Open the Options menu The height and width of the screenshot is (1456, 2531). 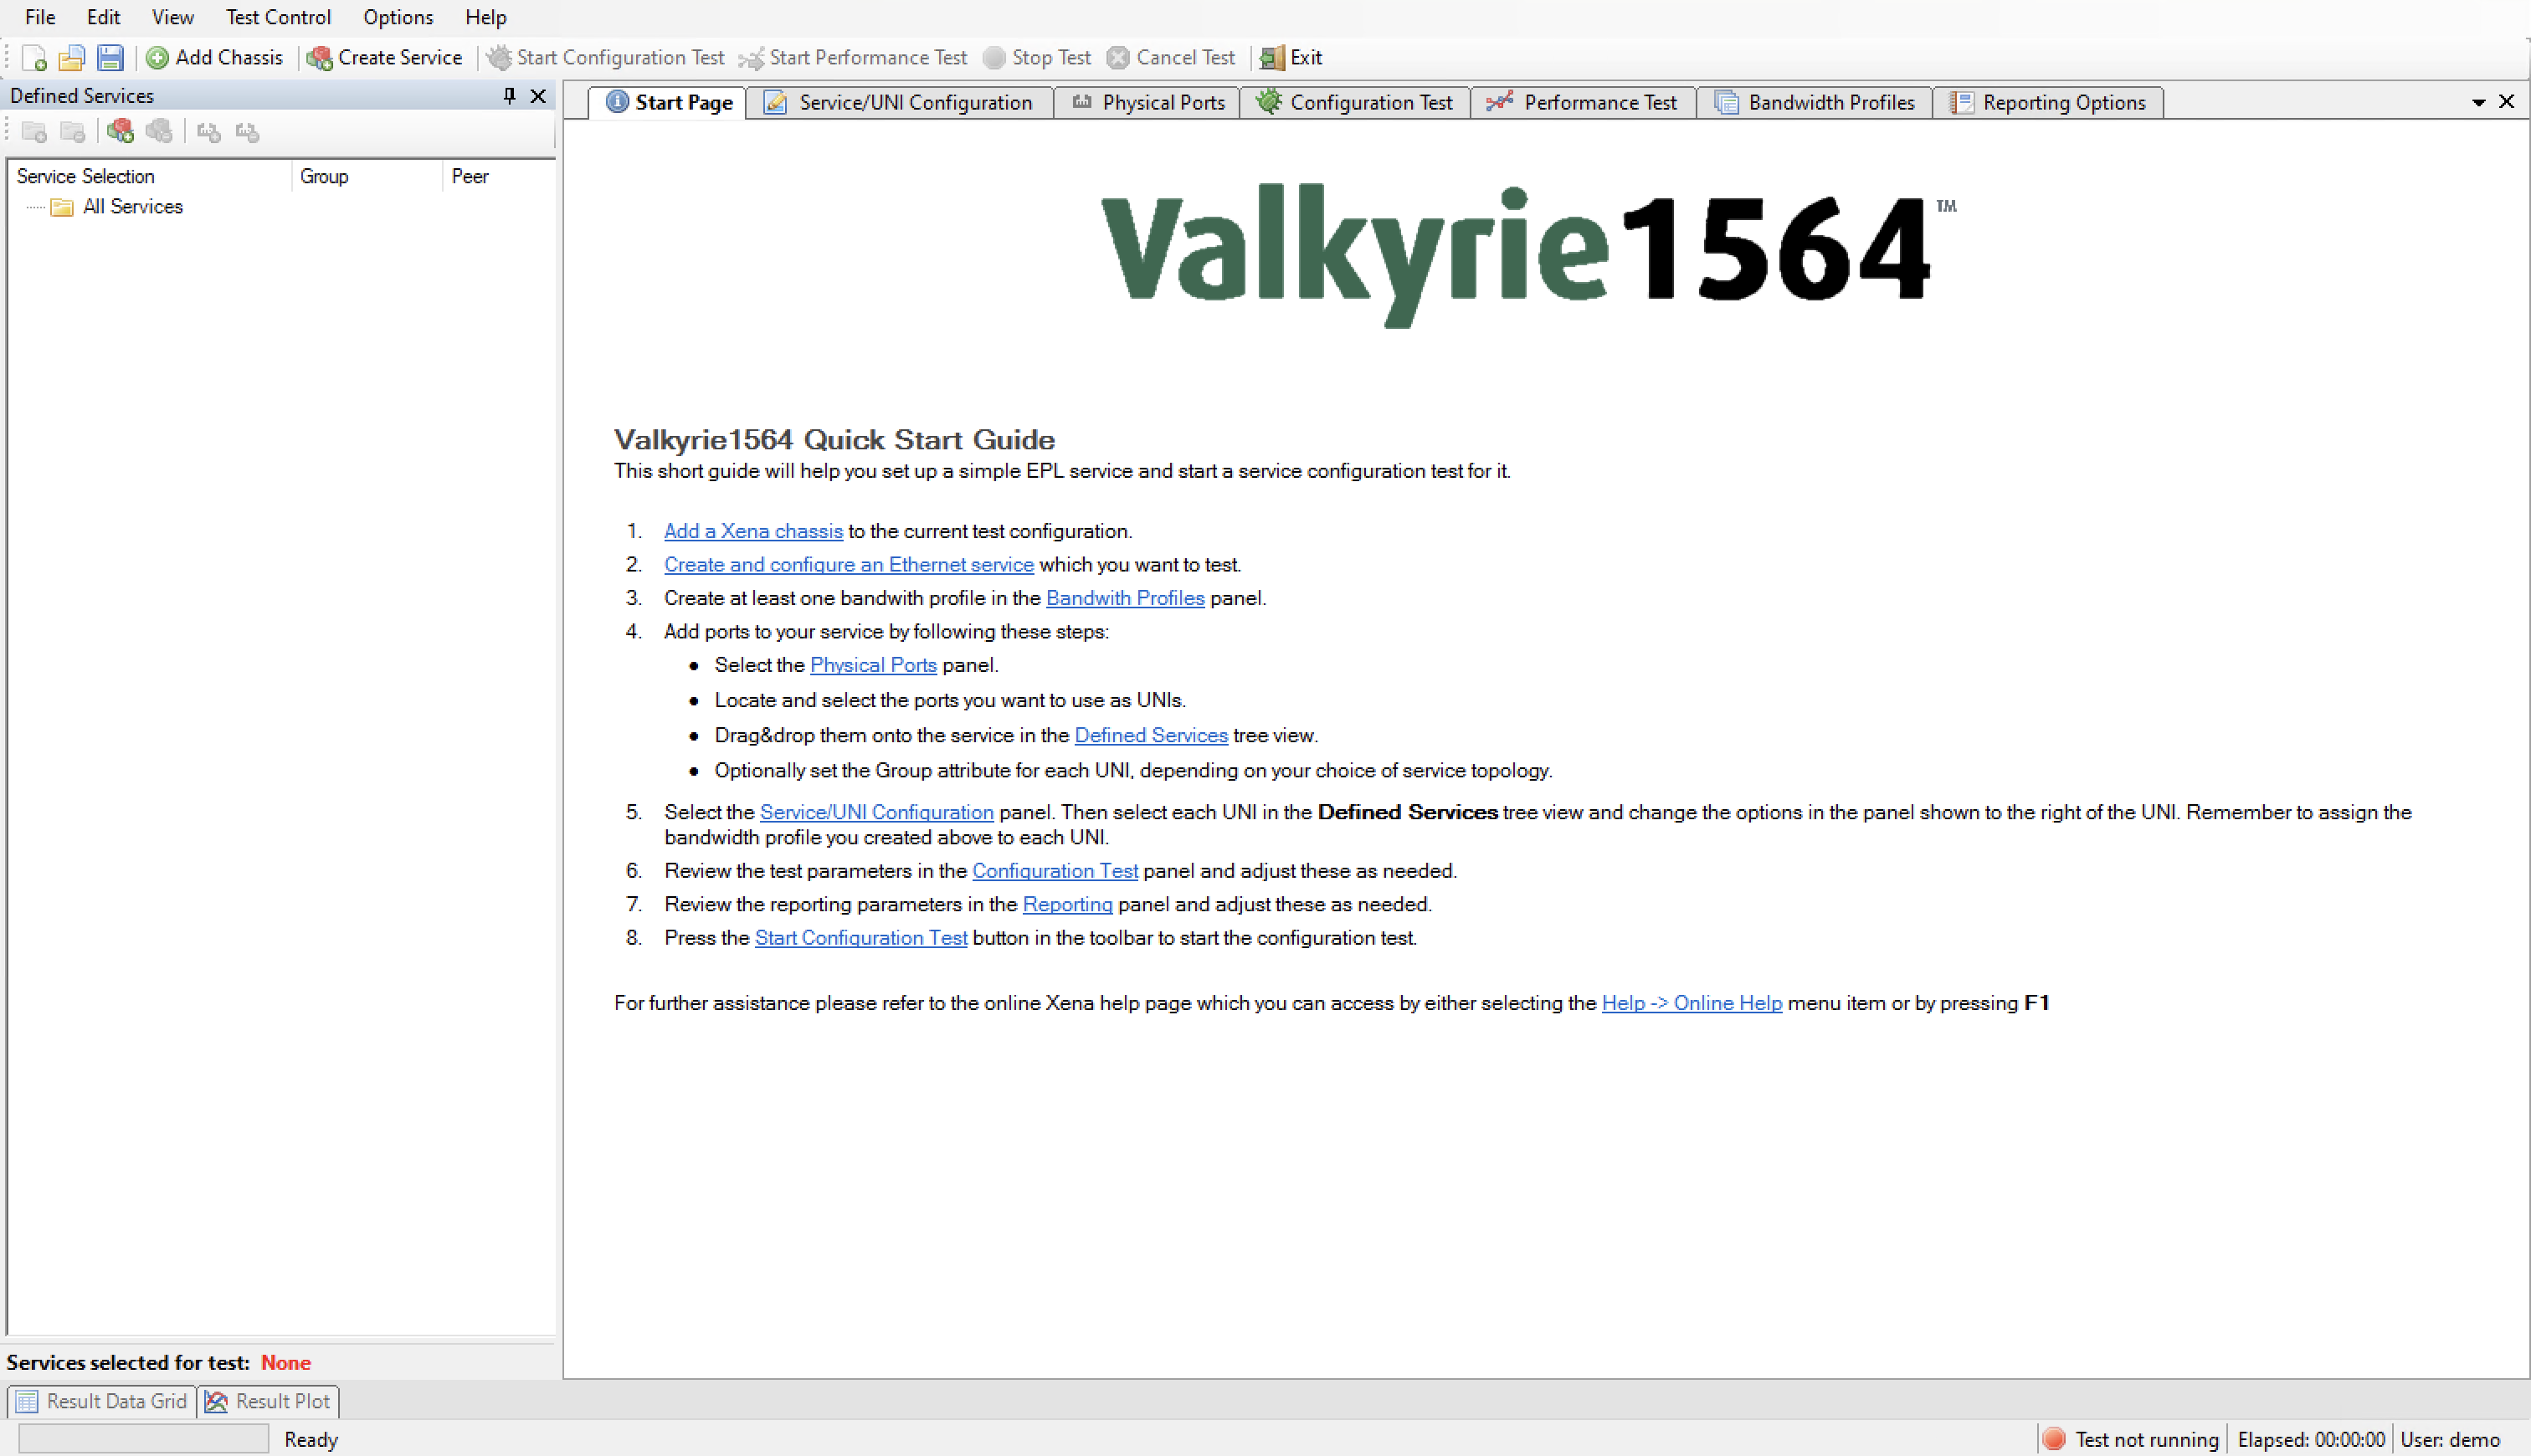398,17
